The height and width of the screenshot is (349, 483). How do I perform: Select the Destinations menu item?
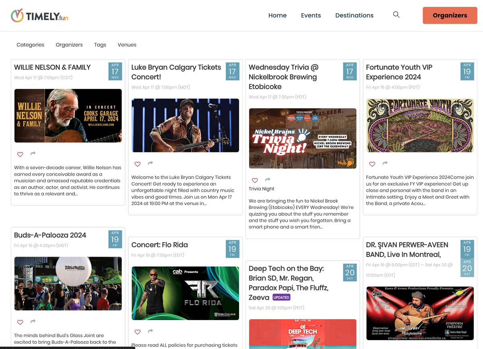click(x=354, y=15)
